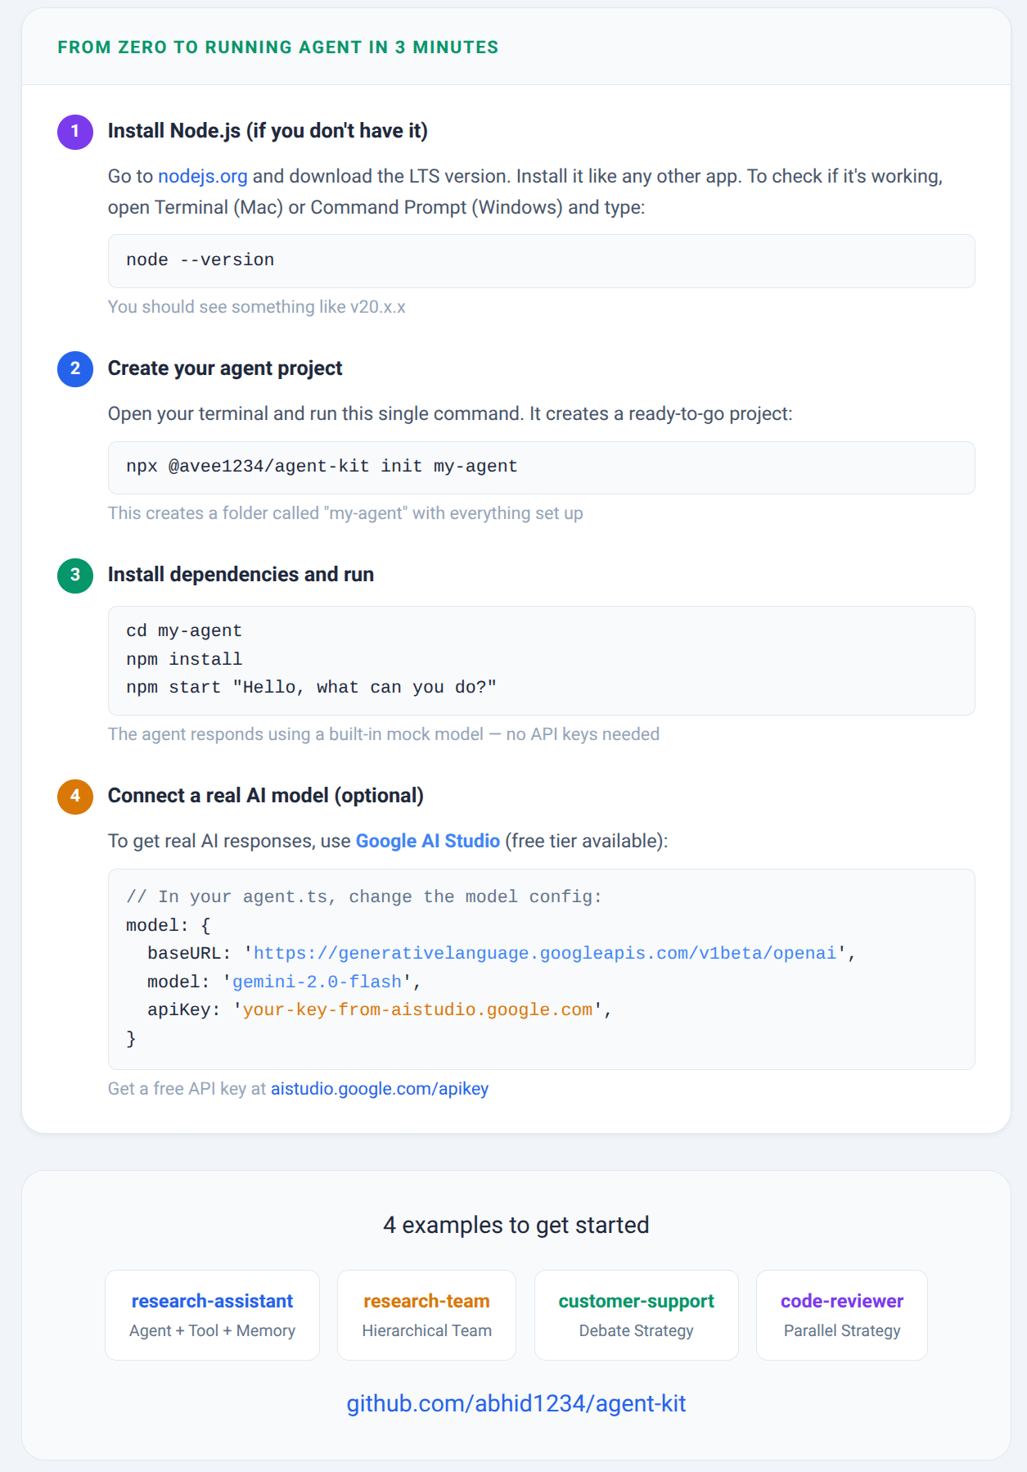
Task: Click the npm start command line
Action: pos(311,688)
